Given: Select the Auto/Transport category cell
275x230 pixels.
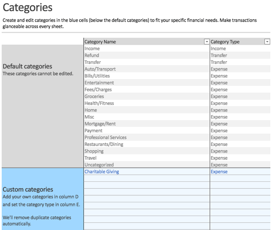Looking at the screenshot, I should point(100,69).
